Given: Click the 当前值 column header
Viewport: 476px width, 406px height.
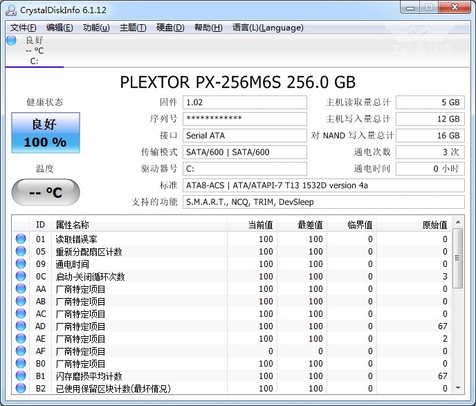Looking at the screenshot, I should (252, 225).
